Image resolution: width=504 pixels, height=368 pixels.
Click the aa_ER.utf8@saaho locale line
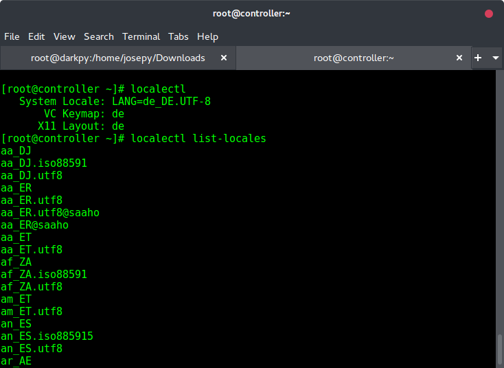tap(50, 213)
